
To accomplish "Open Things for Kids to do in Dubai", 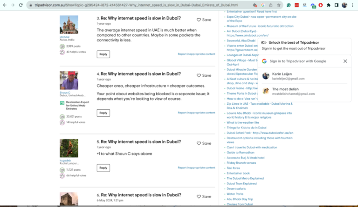I will tap(246, 128).
